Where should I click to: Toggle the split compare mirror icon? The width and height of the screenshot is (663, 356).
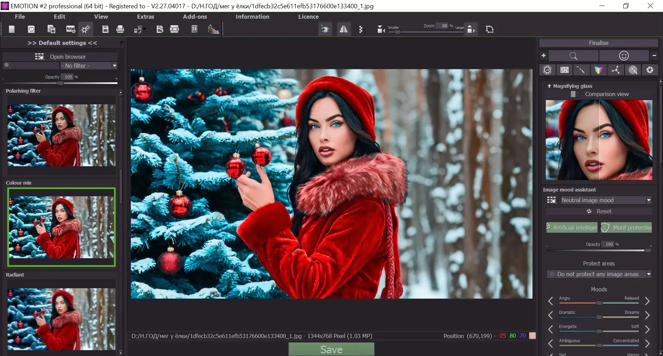(344, 29)
